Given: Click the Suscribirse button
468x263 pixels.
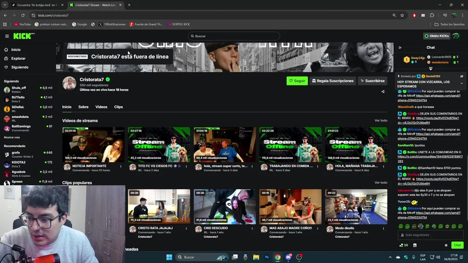Looking at the screenshot, I should tap(372, 81).
